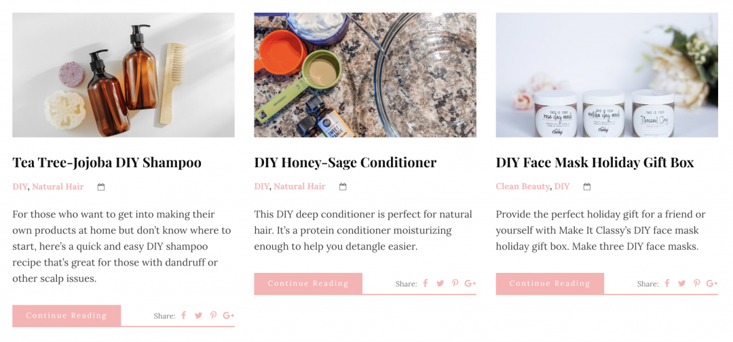Screen dimensions: 733x342
Task: Share shampoo post on Google Plus
Action: click(228, 316)
